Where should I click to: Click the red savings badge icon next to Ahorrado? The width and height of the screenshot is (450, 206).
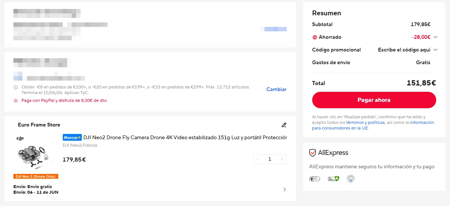coord(314,37)
